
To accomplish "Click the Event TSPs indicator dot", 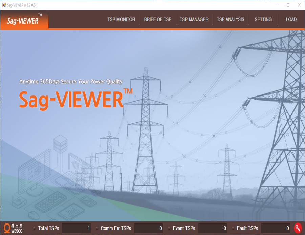I will click(169, 228).
